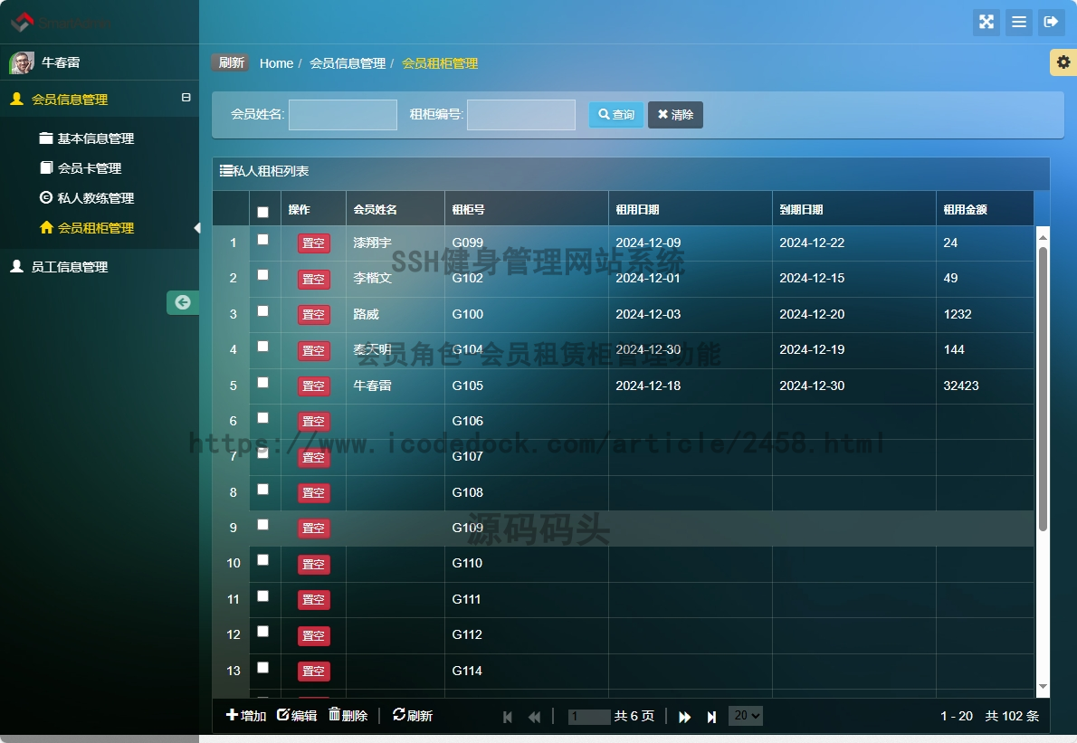
Task: Click the page number input box
Action: click(x=589, y=717)
